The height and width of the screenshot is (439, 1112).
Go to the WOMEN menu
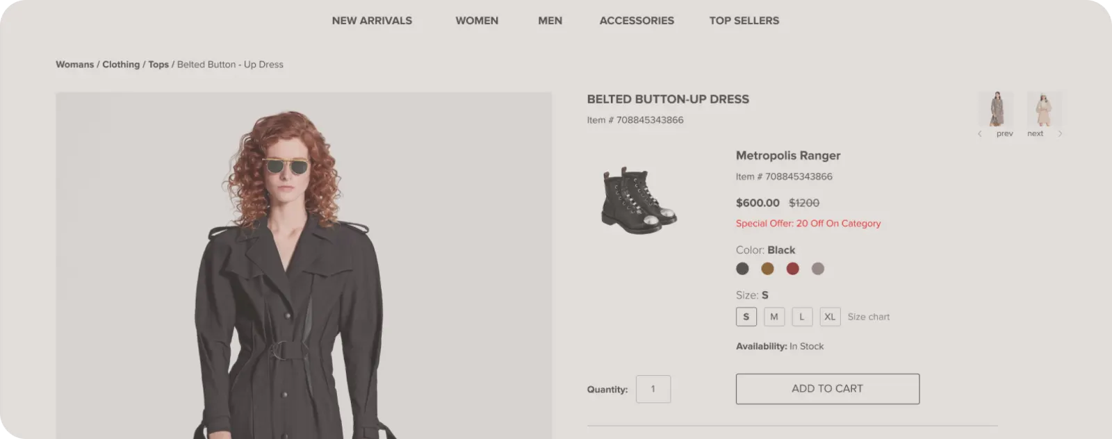[x=477, y=21]
